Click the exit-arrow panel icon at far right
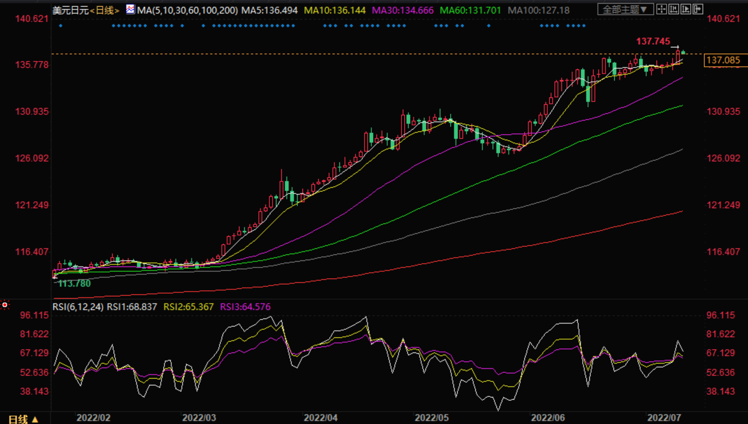 click(698, 9)
